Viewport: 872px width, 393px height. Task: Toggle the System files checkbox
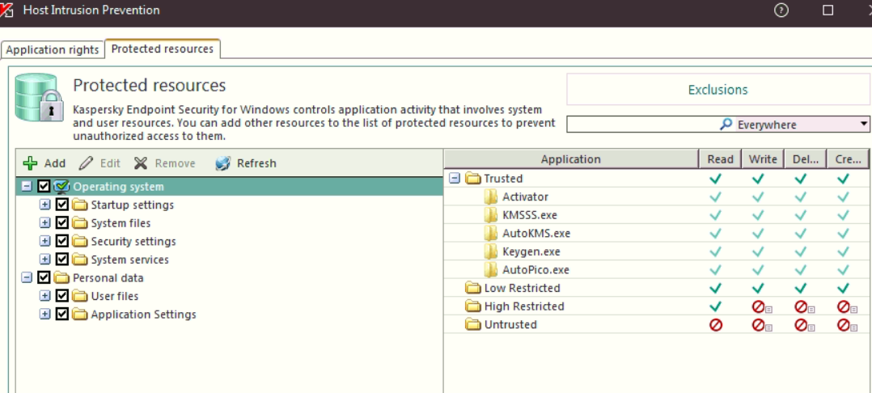(x=62, y=223)
